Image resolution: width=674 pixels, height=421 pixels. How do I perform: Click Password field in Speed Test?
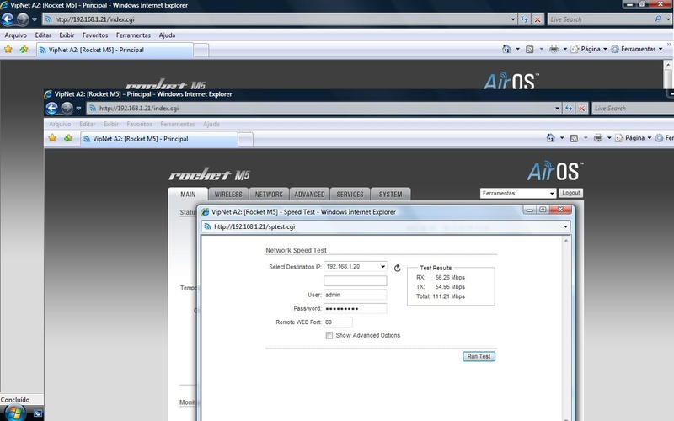click(x=355, y=308)
